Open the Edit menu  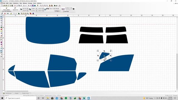pyautogui.click(x=8, y=3)
